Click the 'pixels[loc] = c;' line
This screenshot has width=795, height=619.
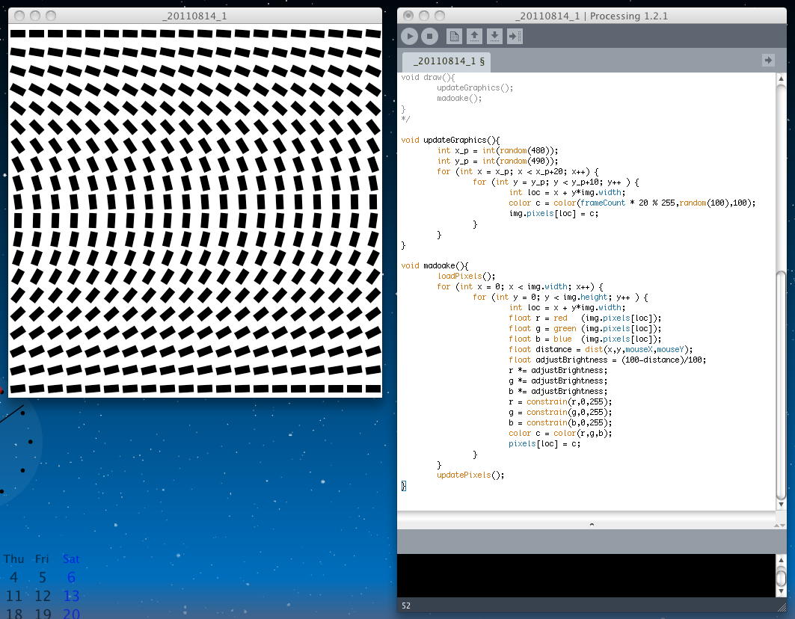click(544, 443)
